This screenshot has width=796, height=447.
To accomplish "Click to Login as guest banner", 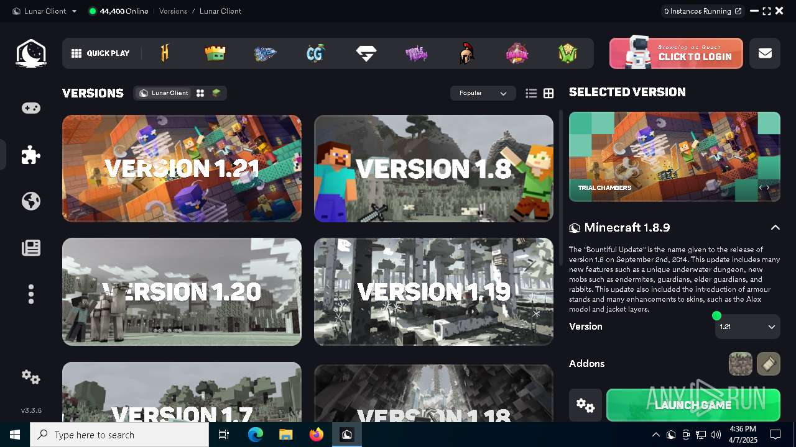I will click(x=676, y=53).
